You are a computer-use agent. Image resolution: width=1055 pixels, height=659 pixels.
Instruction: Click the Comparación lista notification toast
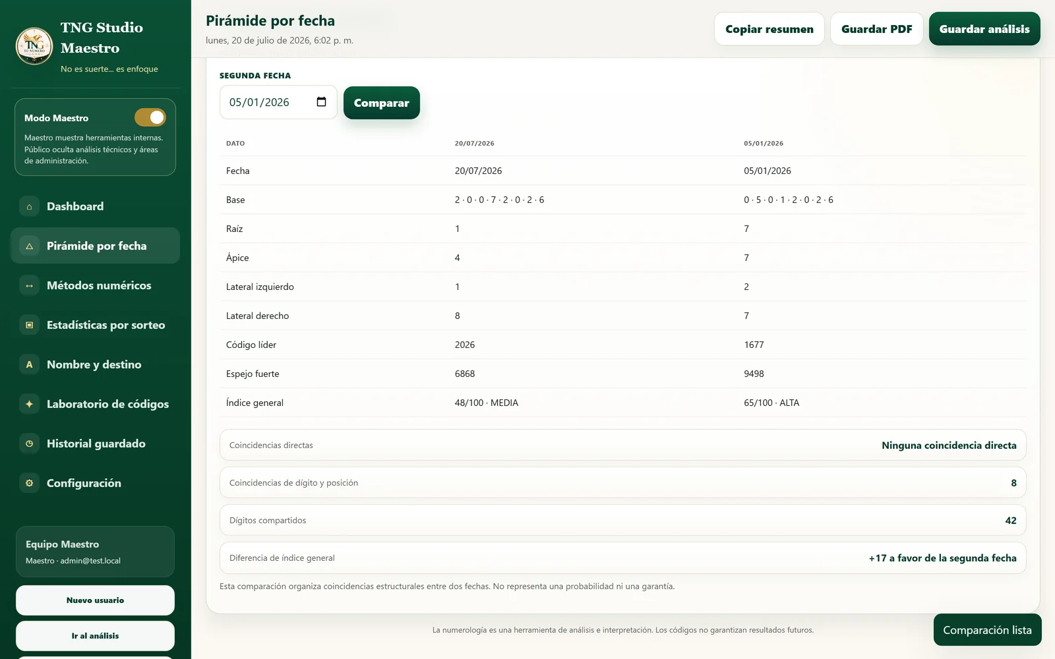click(x=987, y=630)
